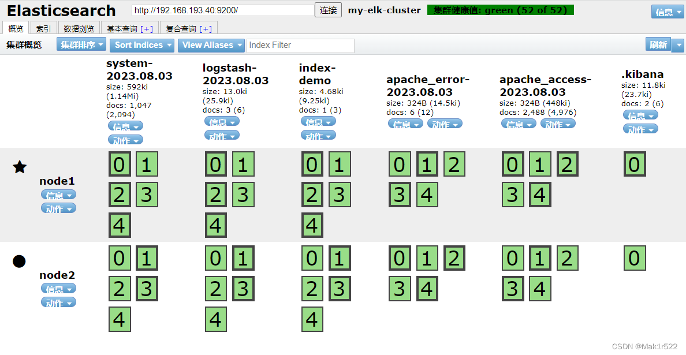Click the node2 black circle icon
The image size is (686, 355).
tap(19, 261)
